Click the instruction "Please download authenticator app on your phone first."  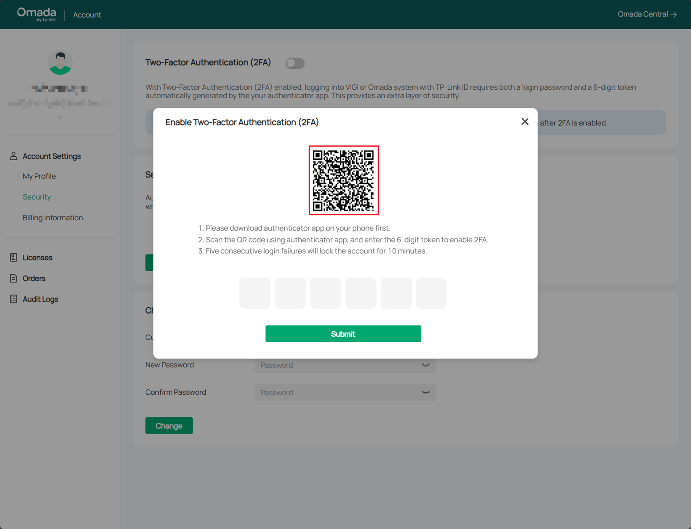point(298,228)
